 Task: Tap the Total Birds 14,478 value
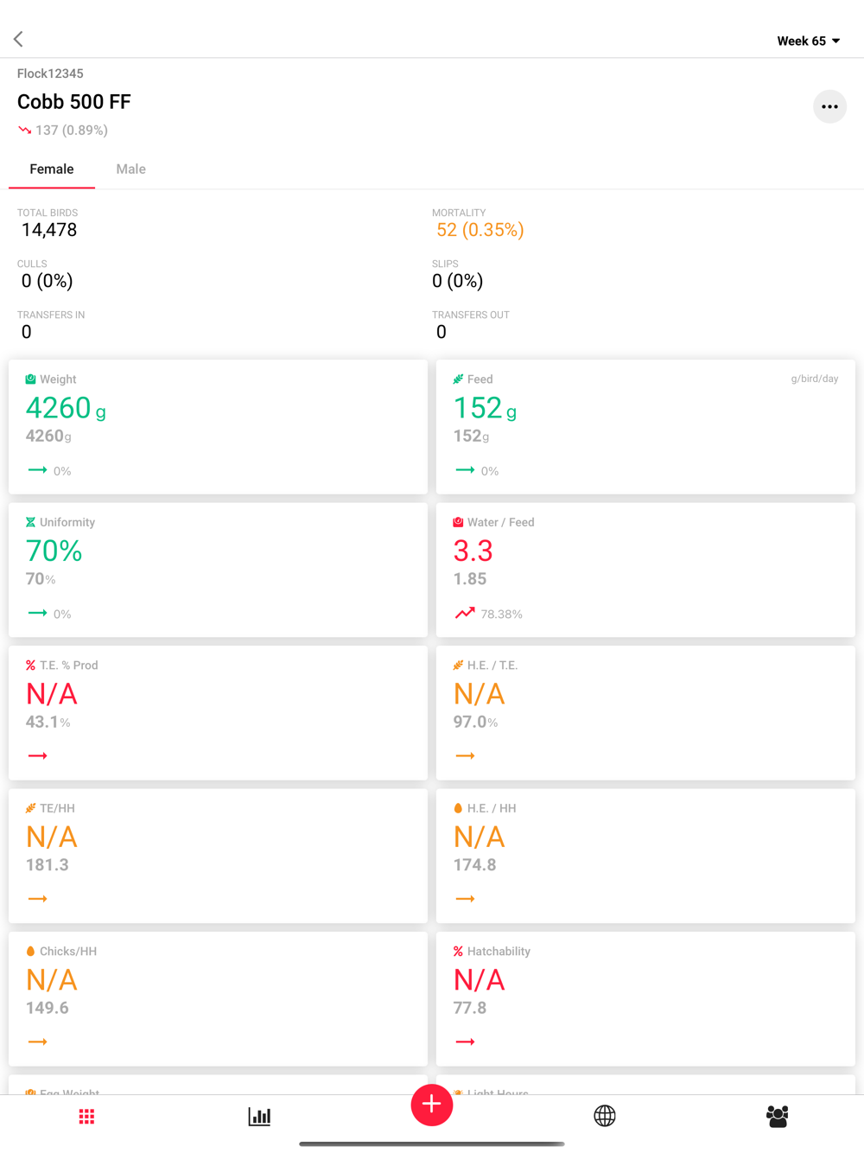coord(49,230)
